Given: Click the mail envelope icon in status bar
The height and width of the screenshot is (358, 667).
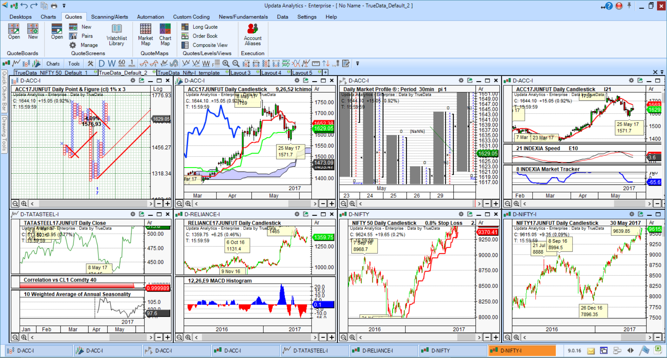Looking at the screenshot, I should point(591,351).
